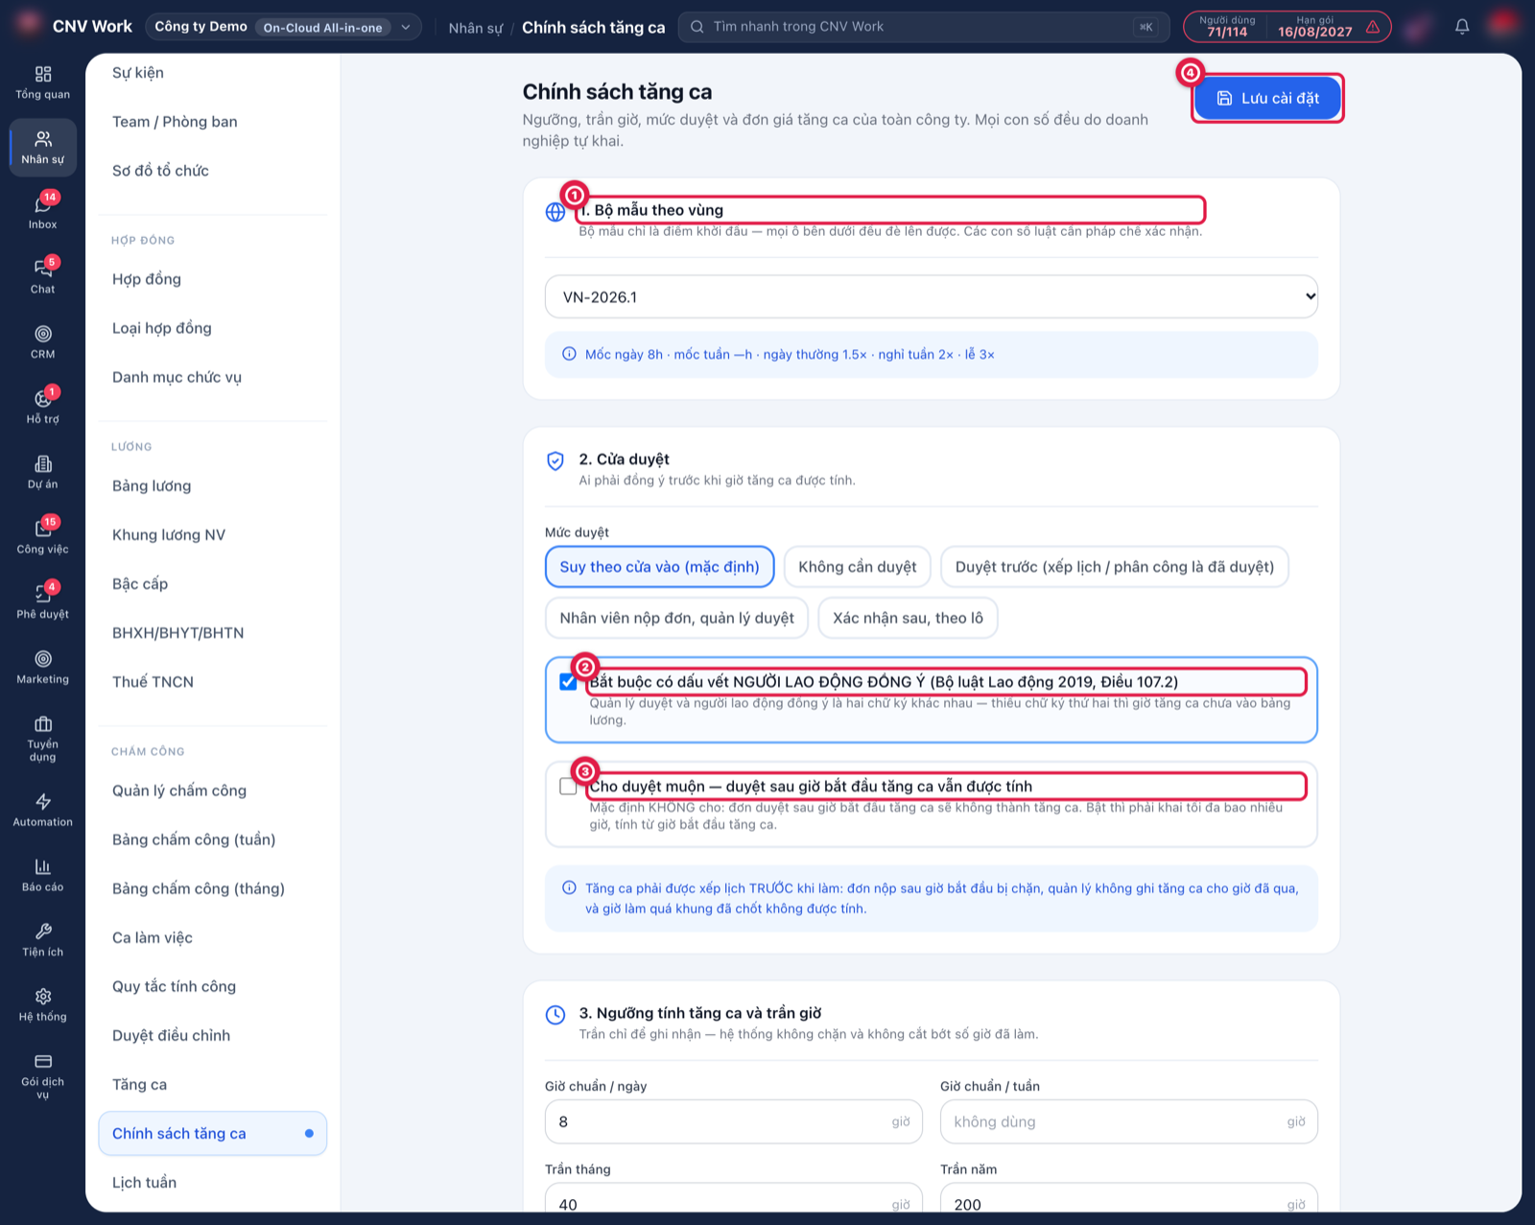This screenshot has width=1535, height=1225.
Task: Click the Nhân sự breadcrumb link
Action: [476, 28]
